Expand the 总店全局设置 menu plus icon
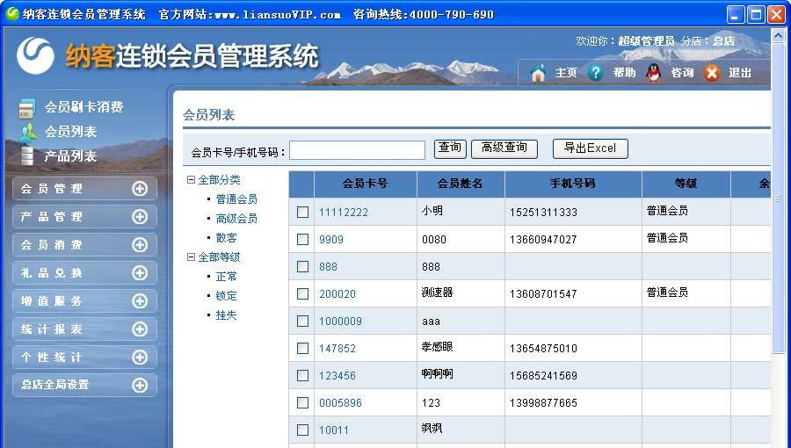 click(x=140, y=385)
